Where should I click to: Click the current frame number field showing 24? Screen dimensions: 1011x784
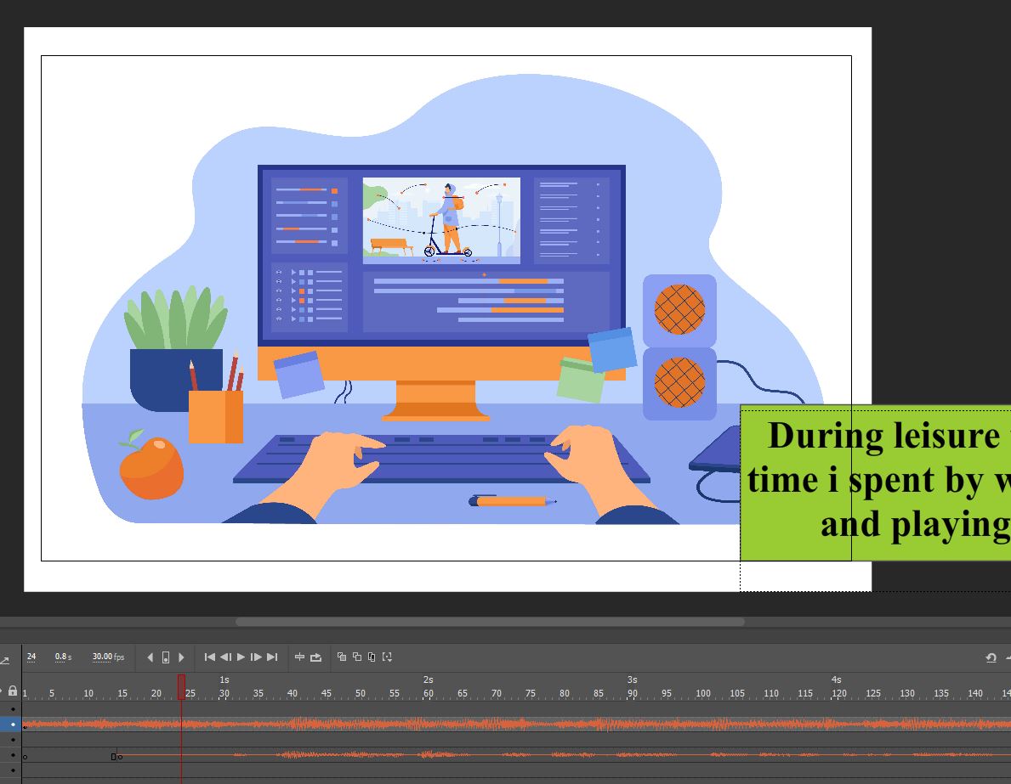[31, 657]
